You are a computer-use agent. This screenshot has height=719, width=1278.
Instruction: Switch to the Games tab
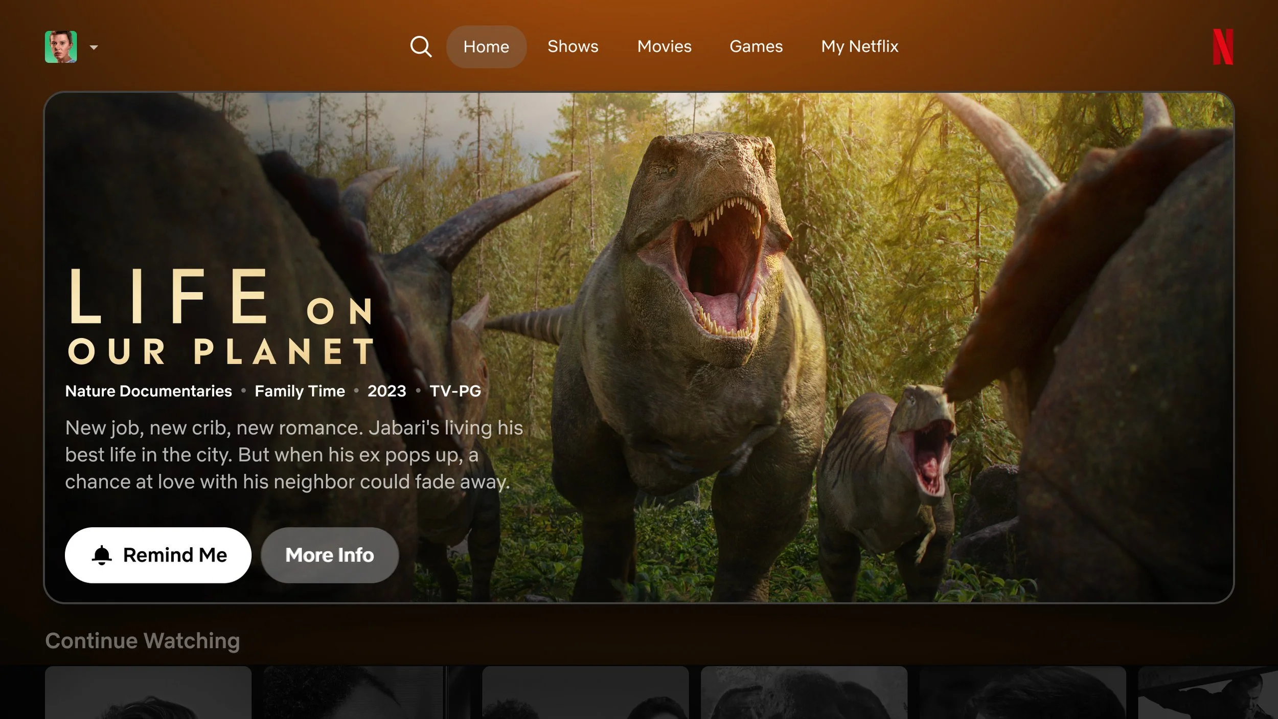[x=756, y=47]
